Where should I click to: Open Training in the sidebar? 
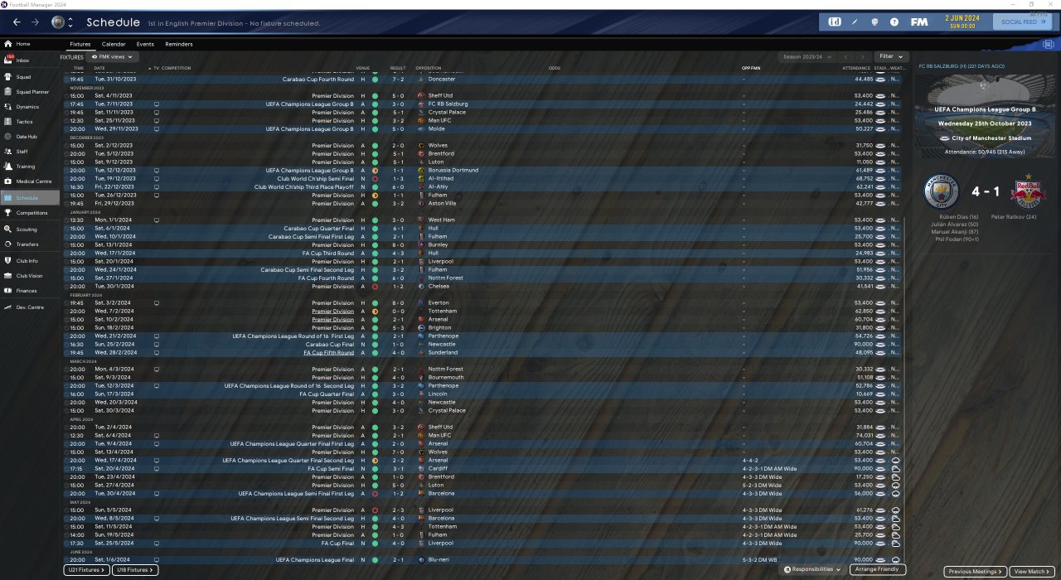(30, 167)
